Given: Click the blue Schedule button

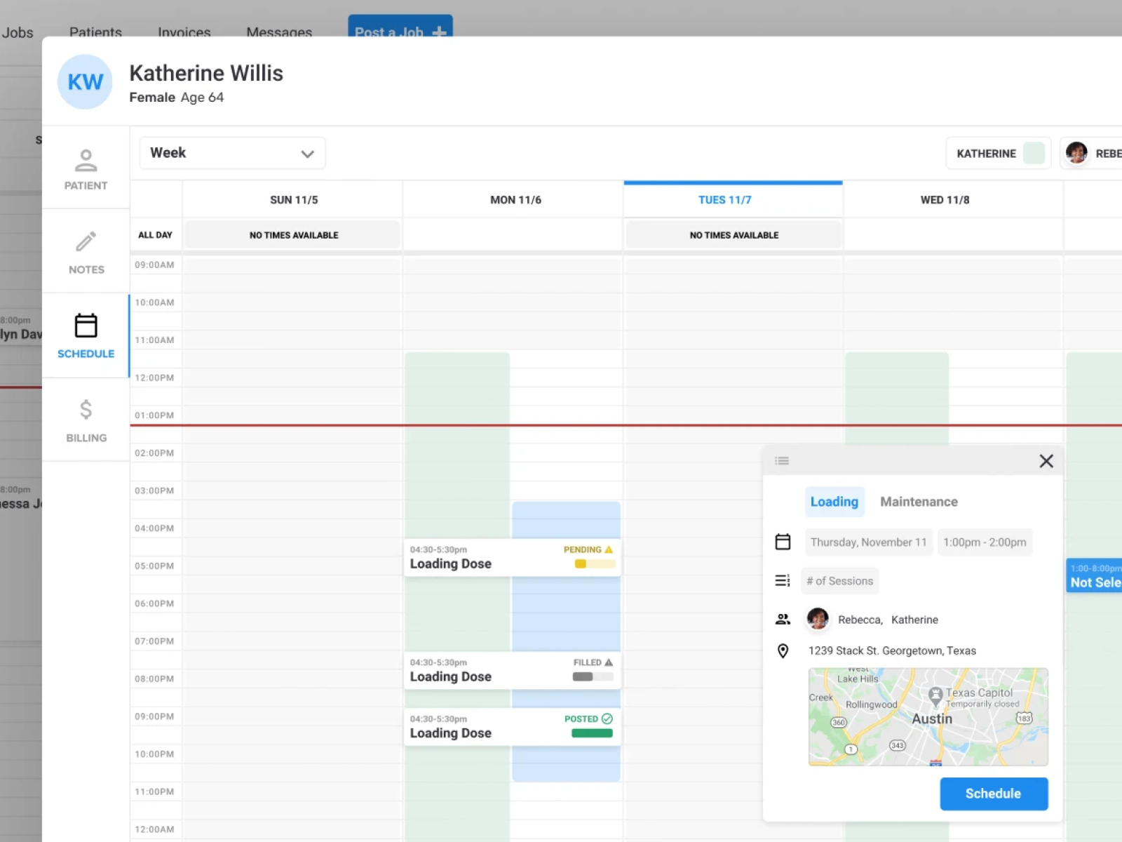Looking at the screenshot, I should pyautogui.click(x=994, y=794).
